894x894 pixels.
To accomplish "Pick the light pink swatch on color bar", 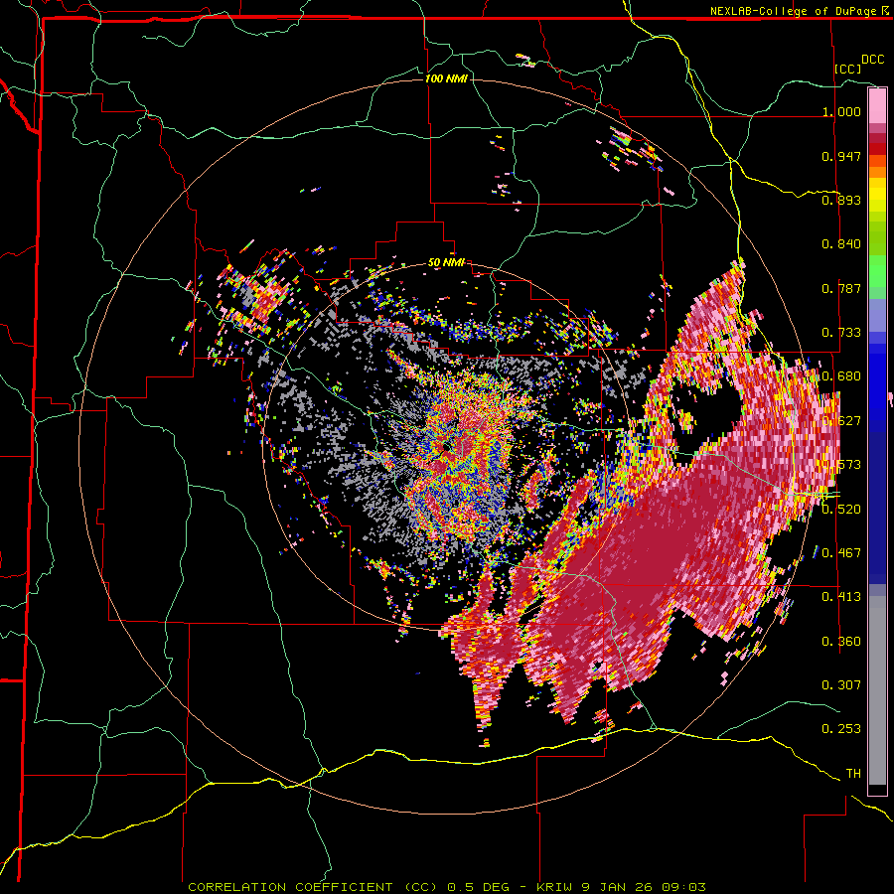I will coord(877,105).
